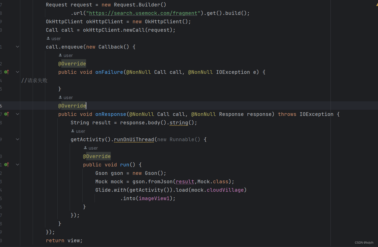
Task: Click the underlined runOnUiThread method name
Action: [134, 139]
